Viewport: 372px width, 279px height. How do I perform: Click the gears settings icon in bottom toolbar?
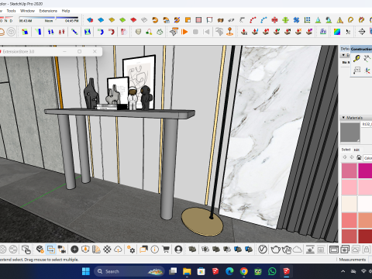coord(131,250)
